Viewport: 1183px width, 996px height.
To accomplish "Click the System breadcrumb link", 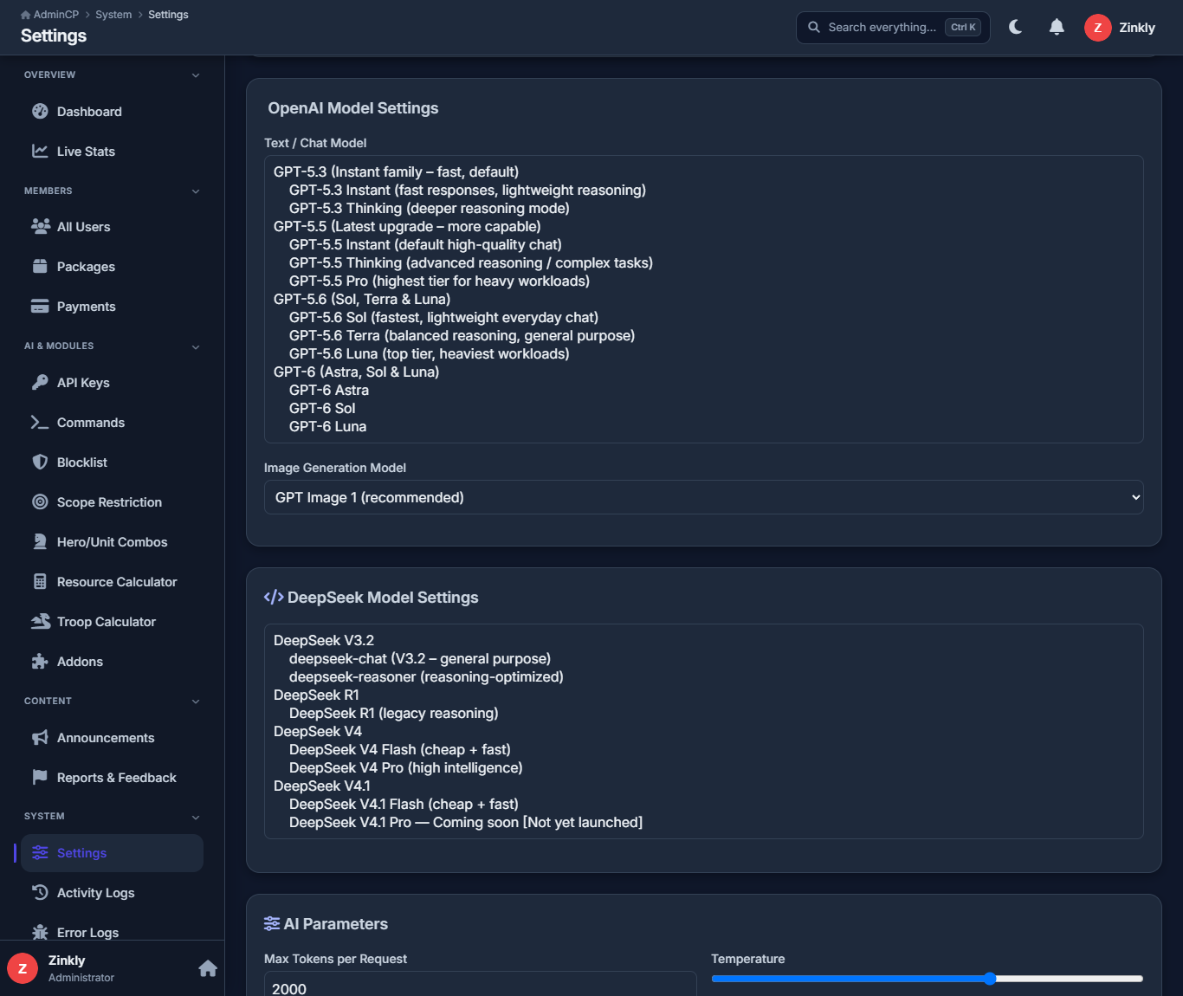I will click(x=113, y=15).
